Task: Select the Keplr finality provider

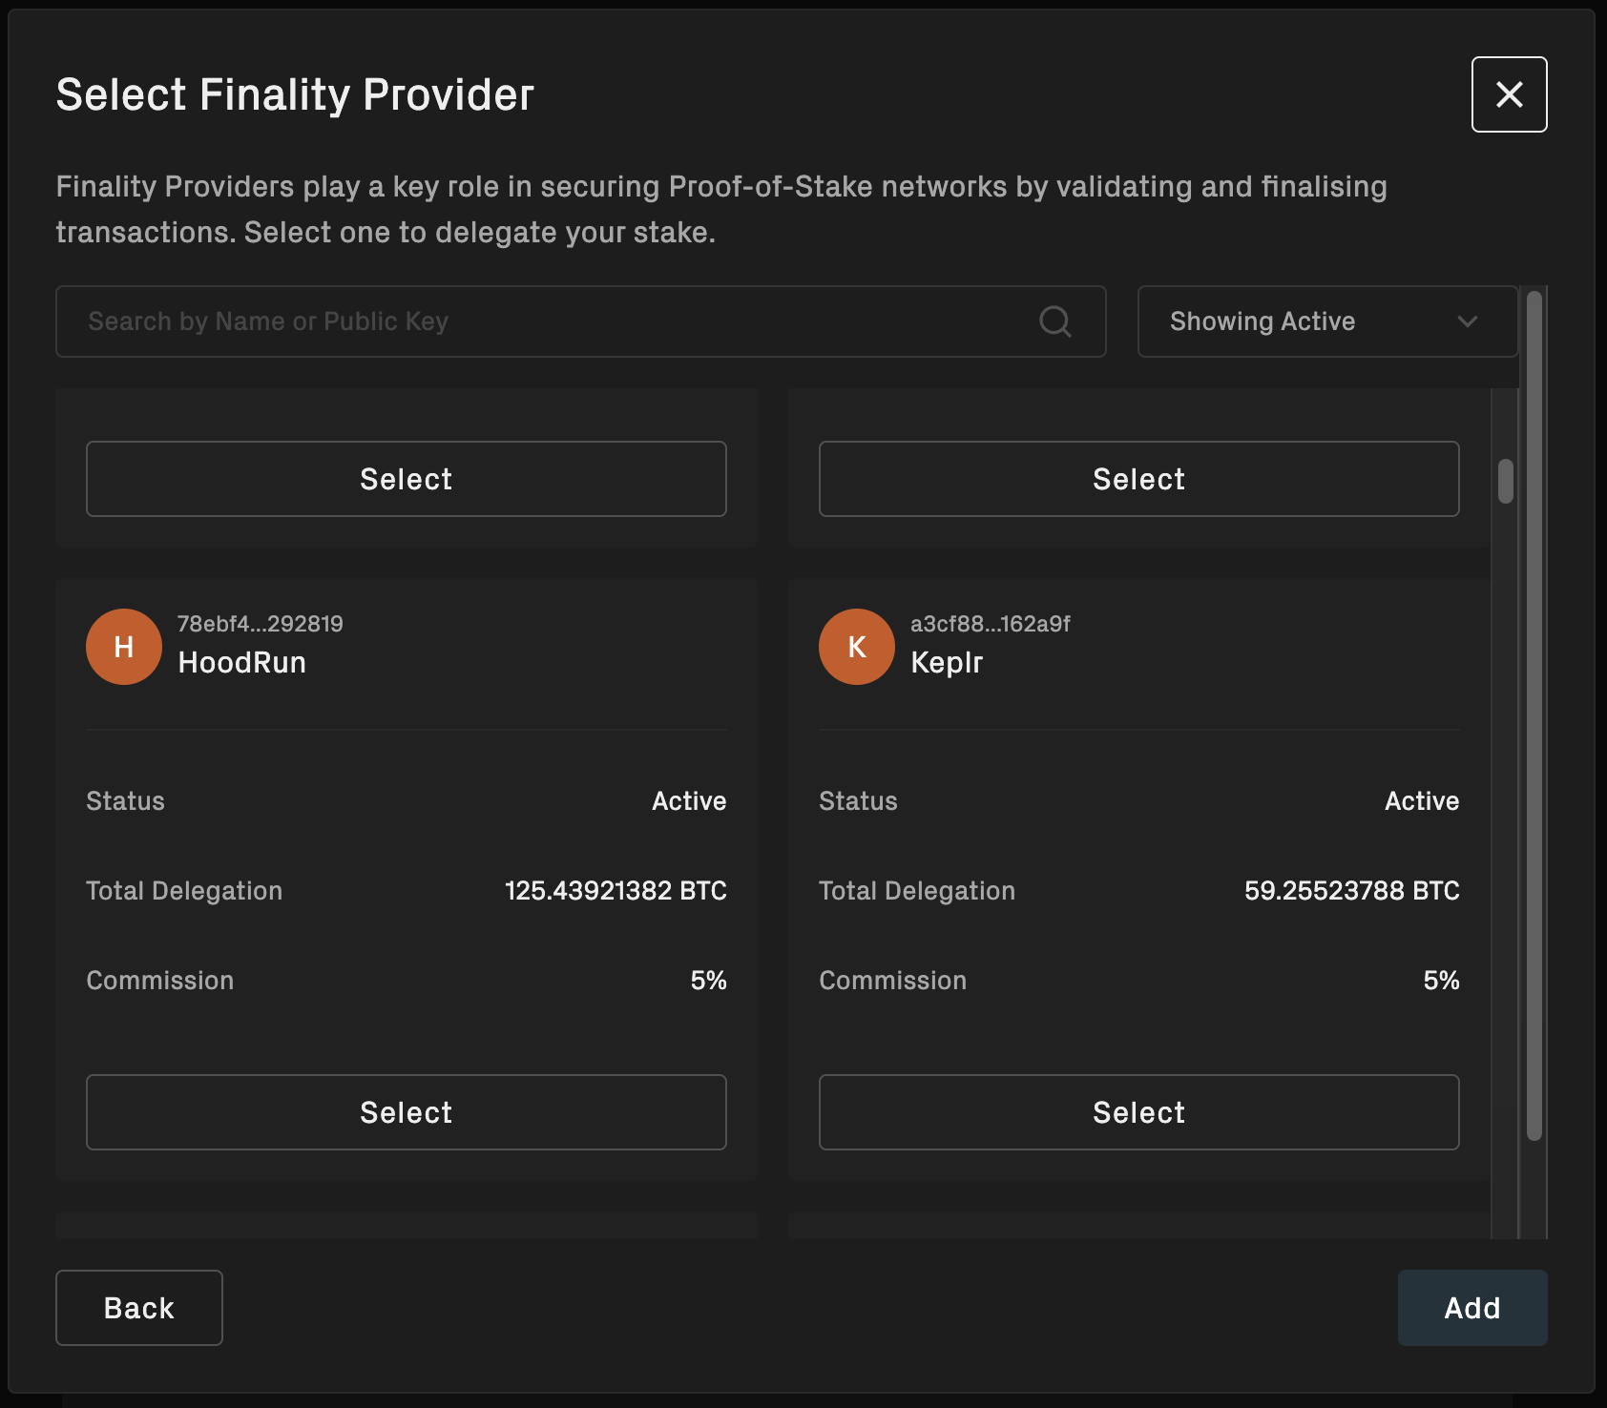Action: tap(1137, 1111)
